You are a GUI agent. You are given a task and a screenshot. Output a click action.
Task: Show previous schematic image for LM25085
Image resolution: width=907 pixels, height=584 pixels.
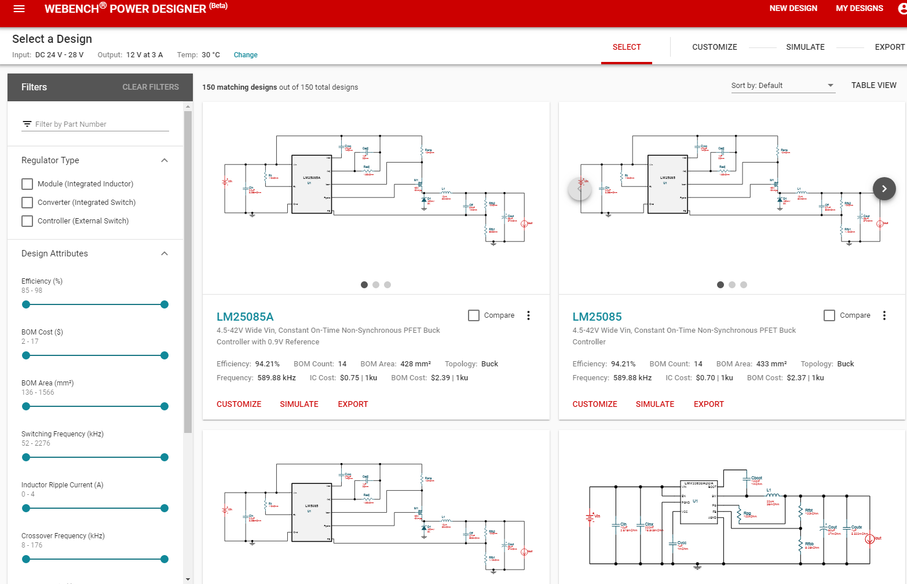click(580, 189)
